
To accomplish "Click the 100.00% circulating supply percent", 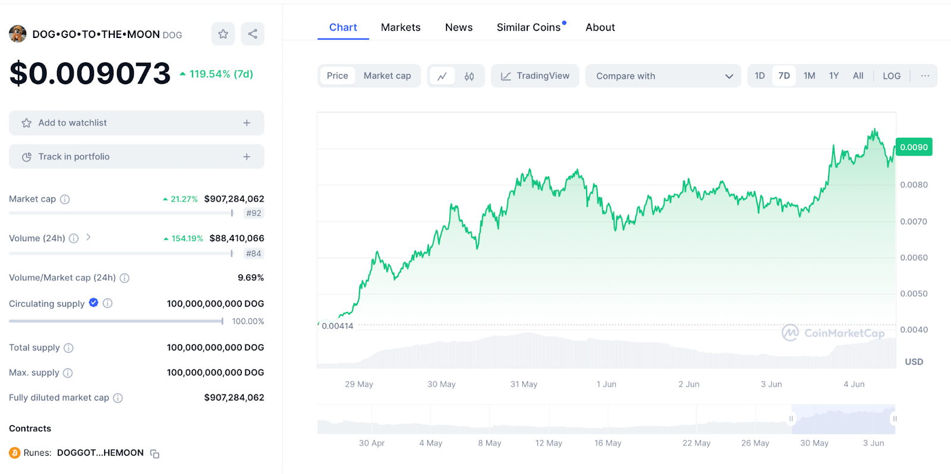I will tap(248, 321).
